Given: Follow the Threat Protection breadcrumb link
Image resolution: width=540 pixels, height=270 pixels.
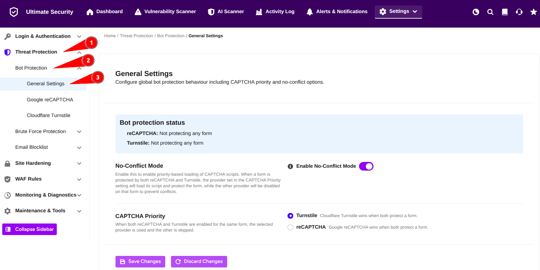Looking at the screenshot, I should (136, 36).
